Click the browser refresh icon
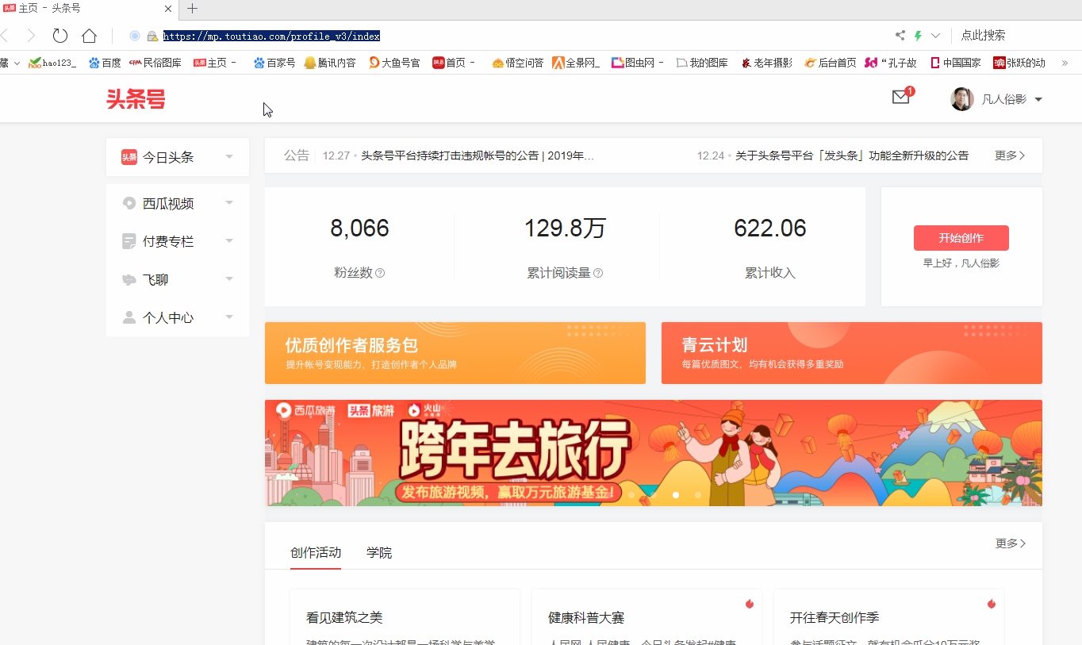This screenshot has height=645, width=1082. (59, 35)
